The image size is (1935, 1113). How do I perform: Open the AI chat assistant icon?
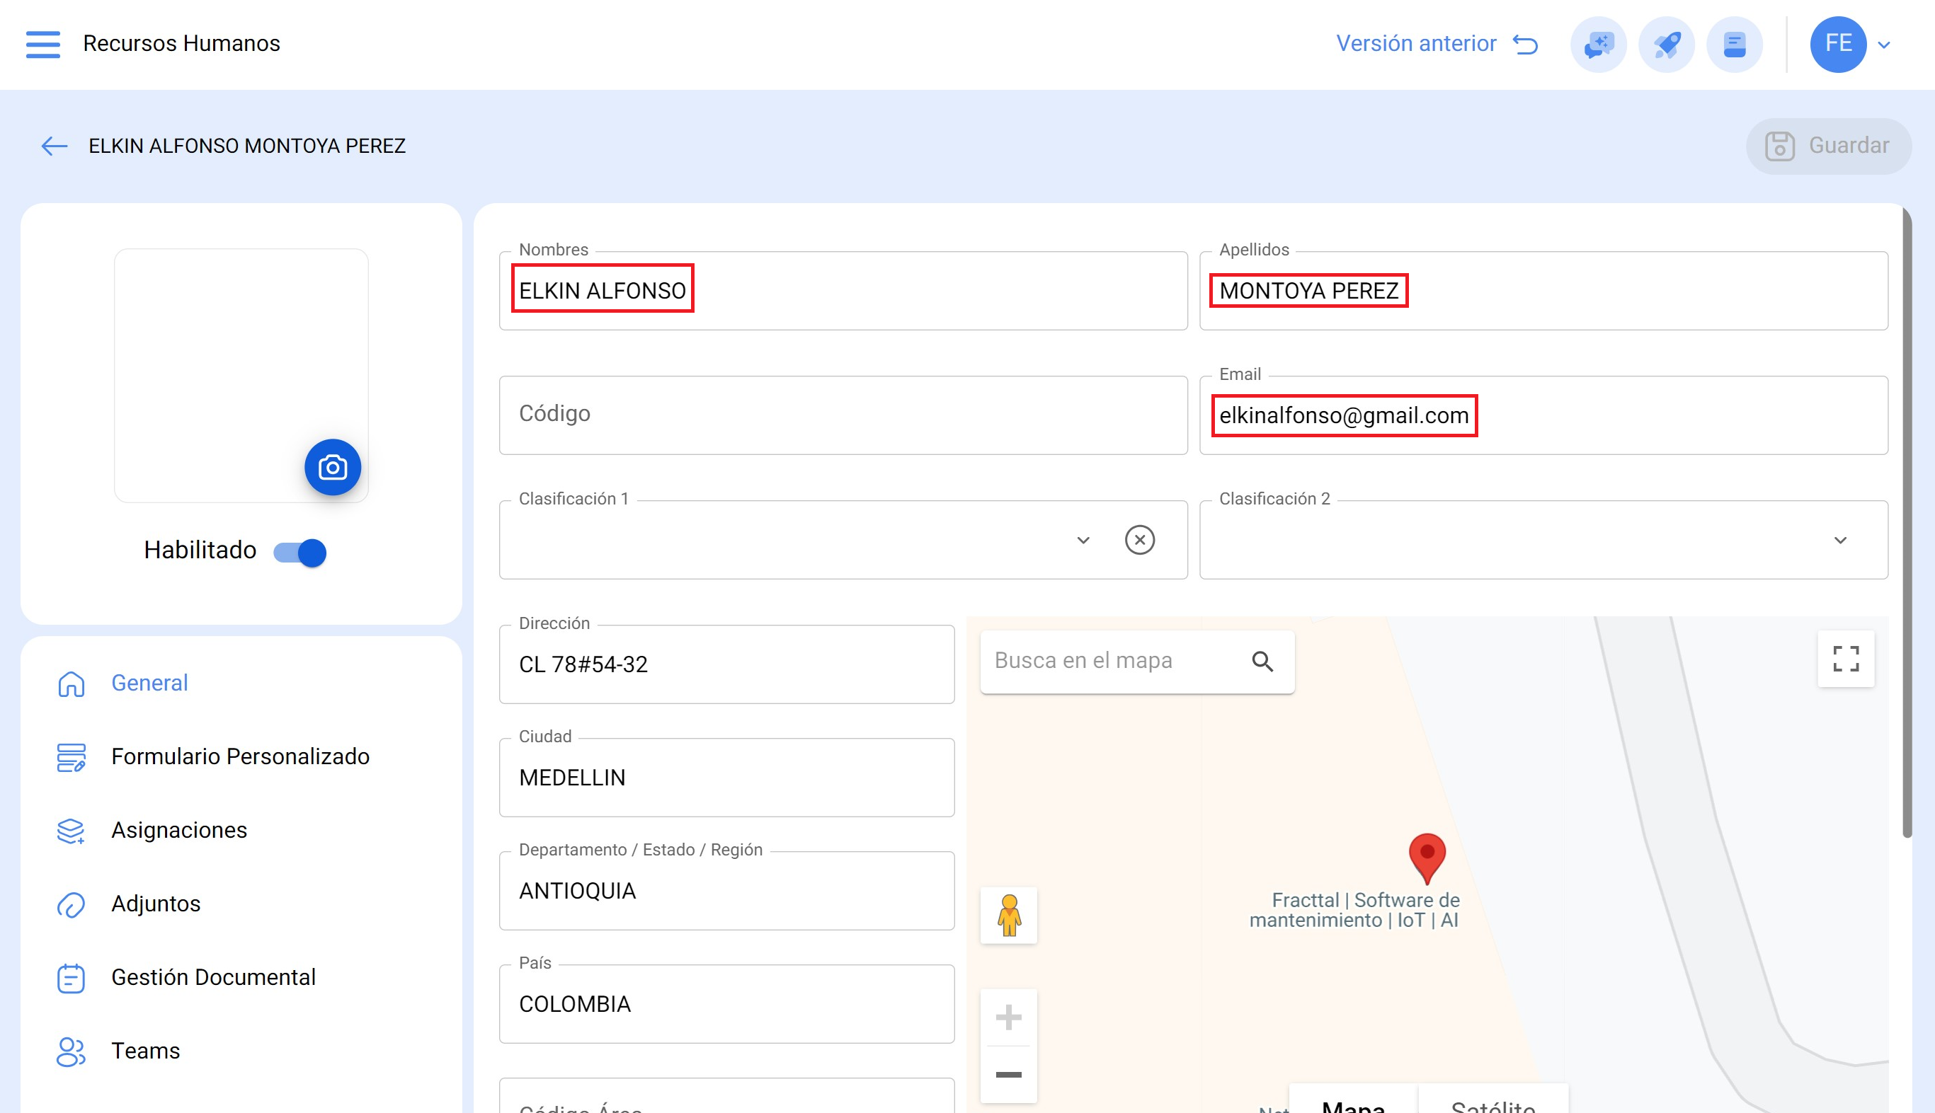coord(1598,45)
